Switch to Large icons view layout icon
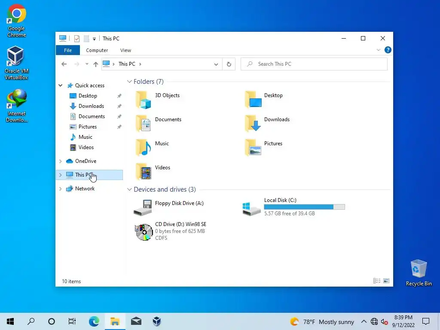Image resolution: width=440 pixels, height=330 pixels. [x=386, y=281]
